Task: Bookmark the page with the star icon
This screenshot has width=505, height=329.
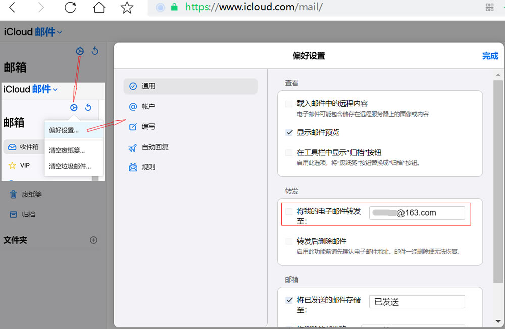Action: [x=127, y=8]
